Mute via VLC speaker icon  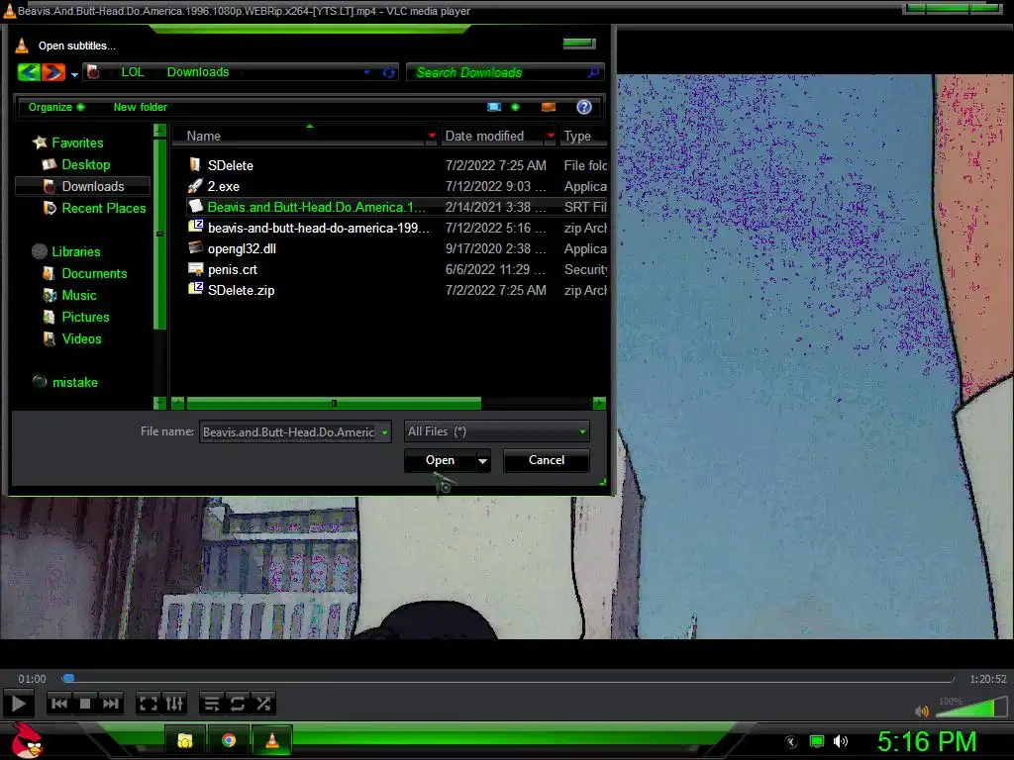pos(921,711)
